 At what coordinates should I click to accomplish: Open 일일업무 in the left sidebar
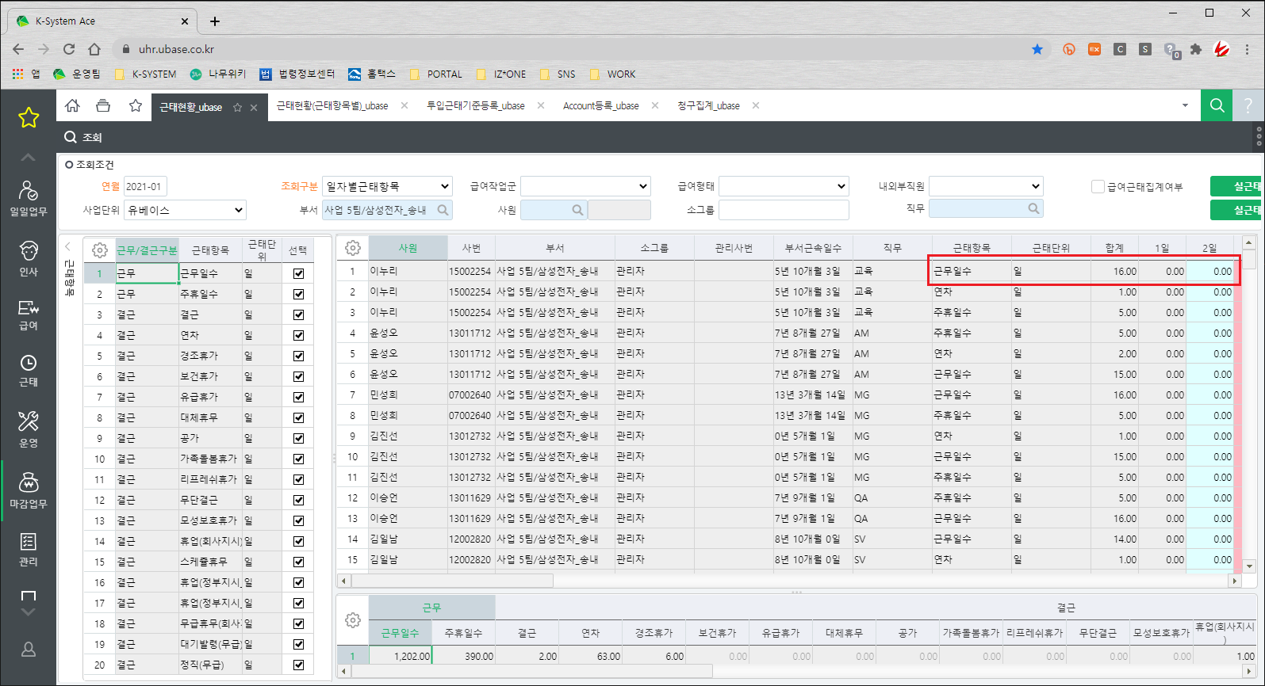click(29, 198)
